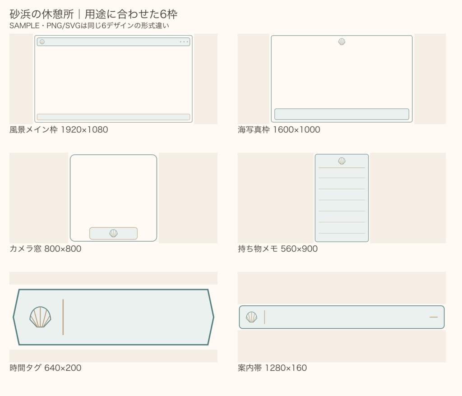Viewport: 462px width, 396px height.
Task: Click the label 持ち物メモ 560×900
Action: click(278, 249)
